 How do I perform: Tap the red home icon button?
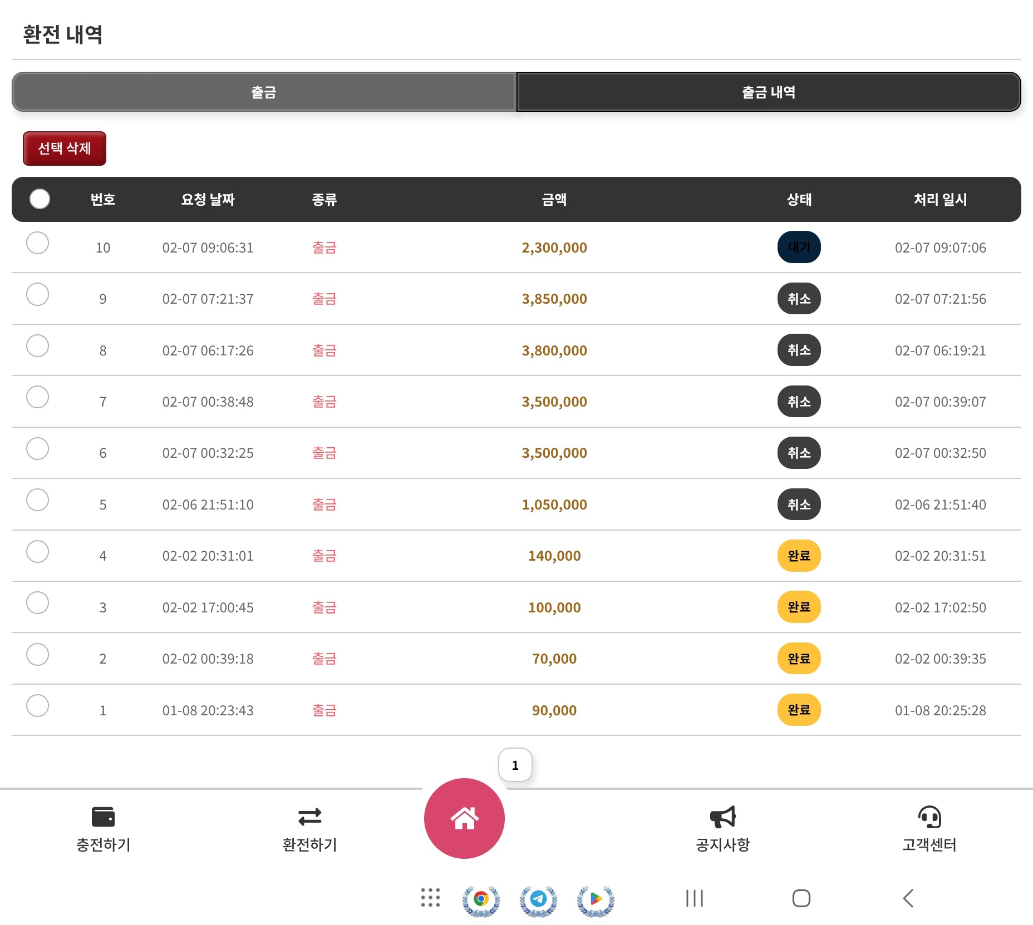[464, 818]
